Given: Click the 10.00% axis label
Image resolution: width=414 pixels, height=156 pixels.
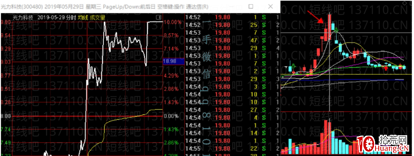Looking at the screenshot, I should [x=173, y=22].
